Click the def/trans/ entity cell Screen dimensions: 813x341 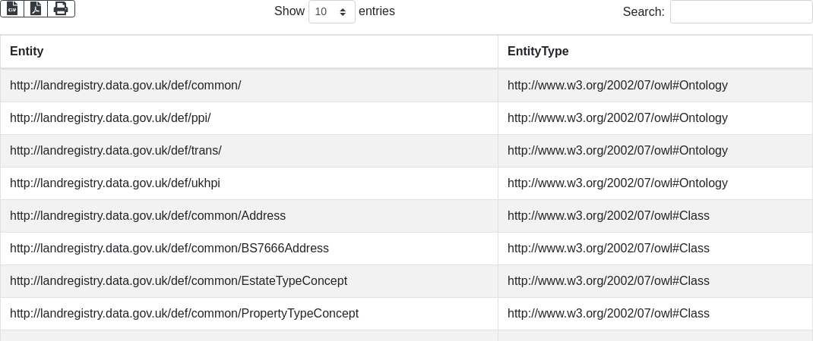tap(115, 151)
